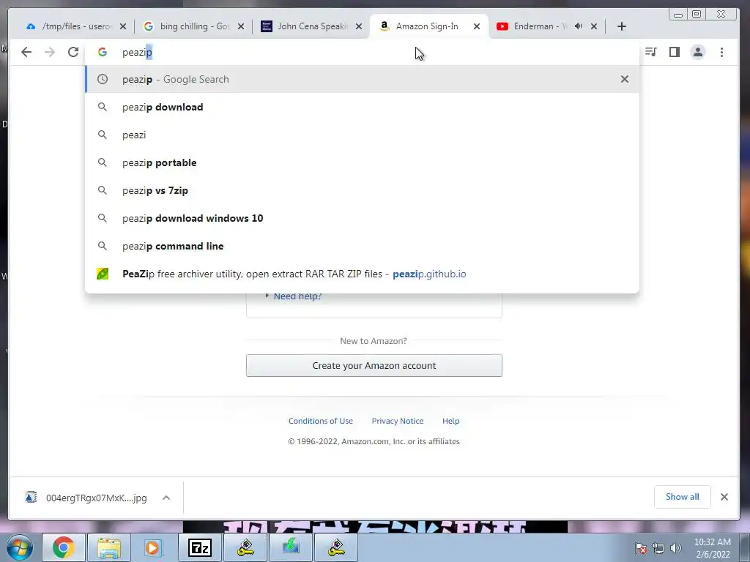This screenshot has width=750, height=562.
Task: Expand the Need help? section
Action: [x=297, y=296]
